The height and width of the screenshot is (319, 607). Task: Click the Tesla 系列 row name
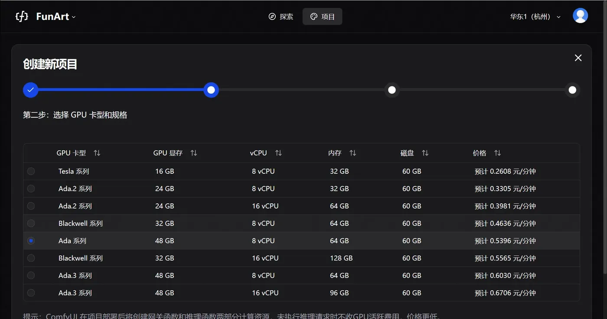pos(74,171)
